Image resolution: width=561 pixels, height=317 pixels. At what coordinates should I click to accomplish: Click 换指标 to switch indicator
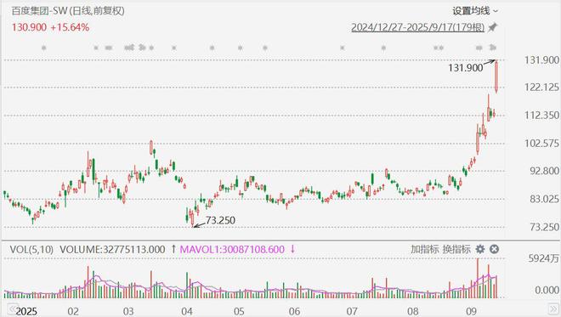[x=456, y=249]
